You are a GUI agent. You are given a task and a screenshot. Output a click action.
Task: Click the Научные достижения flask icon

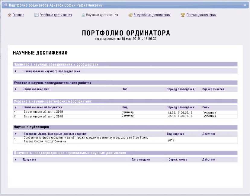click(x=83, y=15)
